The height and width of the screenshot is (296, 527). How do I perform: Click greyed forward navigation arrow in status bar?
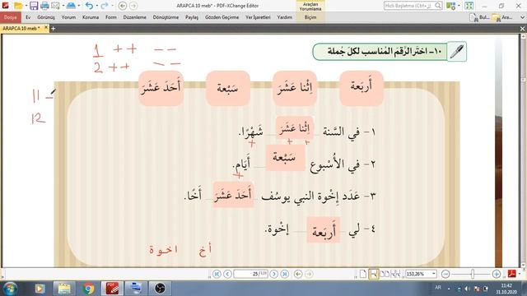click(x=309, y=274)
